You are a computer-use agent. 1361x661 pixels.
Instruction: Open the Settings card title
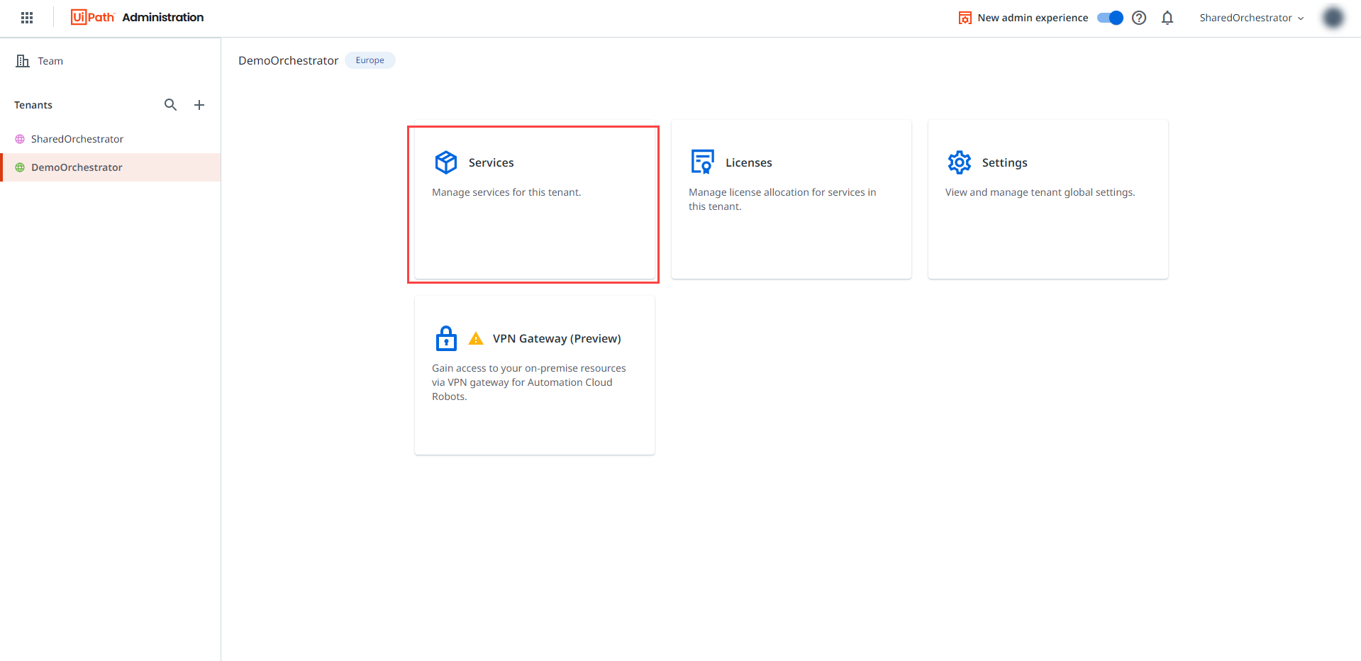pos(1004,162)
